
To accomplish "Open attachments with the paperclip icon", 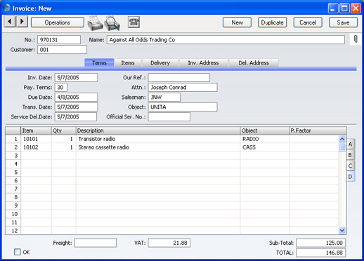I will [356, 39].
